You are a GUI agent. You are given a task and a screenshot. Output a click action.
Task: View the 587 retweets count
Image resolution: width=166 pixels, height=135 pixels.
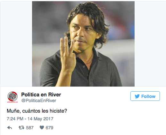30,128
